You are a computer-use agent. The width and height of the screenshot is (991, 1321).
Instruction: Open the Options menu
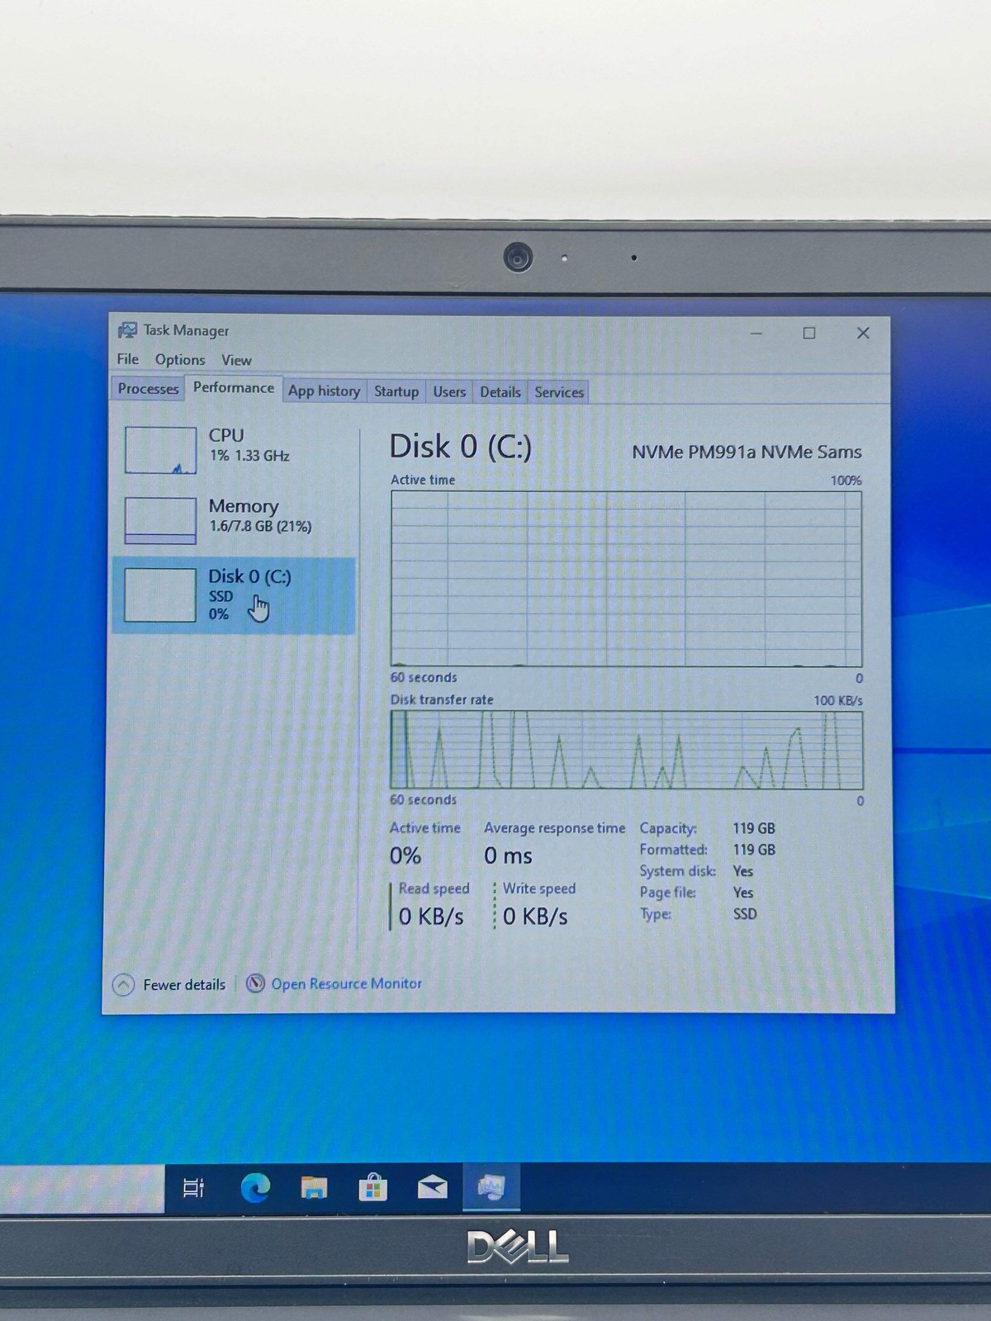pos(180,360)
